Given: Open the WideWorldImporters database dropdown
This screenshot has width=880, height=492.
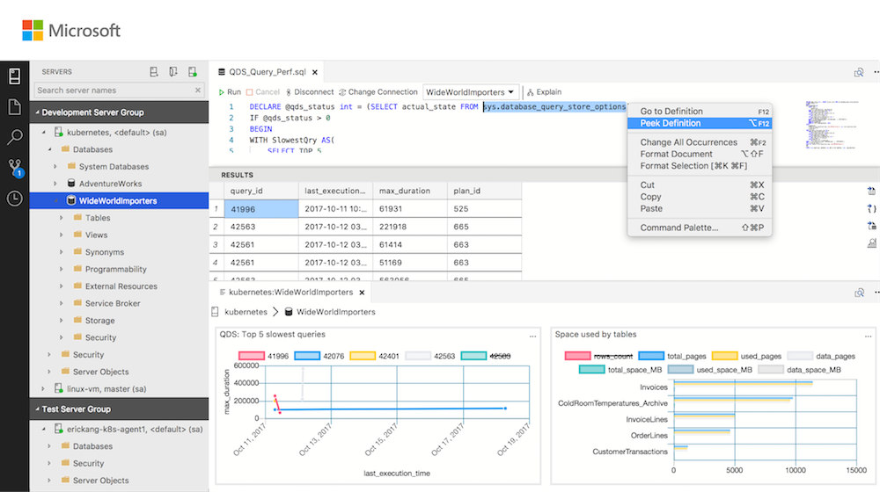Looking at the screenshot, I should [470, 92].
